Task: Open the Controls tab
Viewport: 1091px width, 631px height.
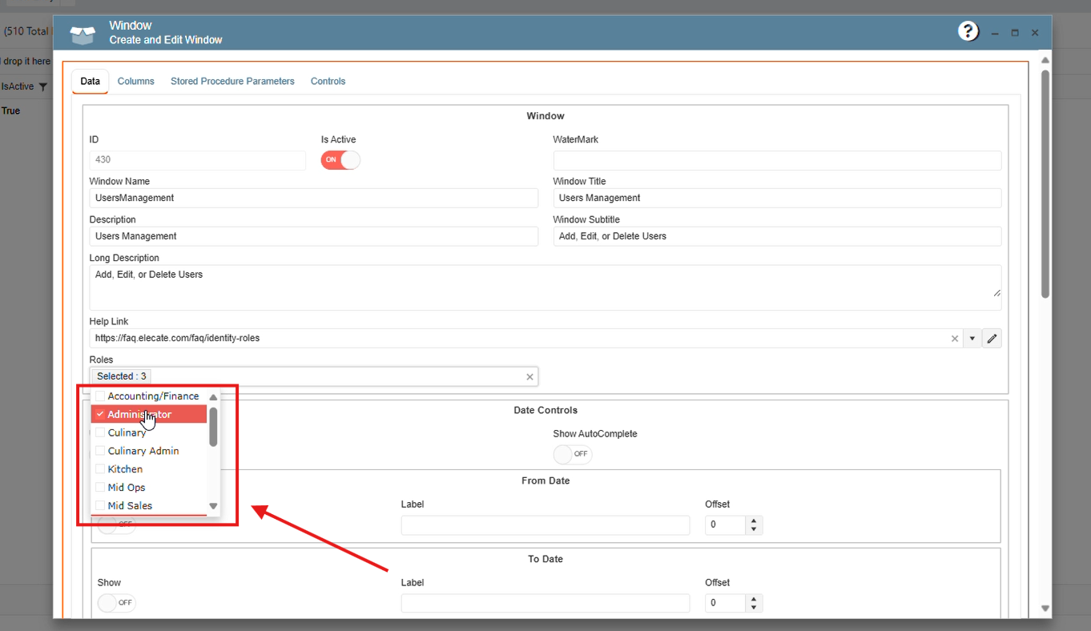Action: click(328, 81)
